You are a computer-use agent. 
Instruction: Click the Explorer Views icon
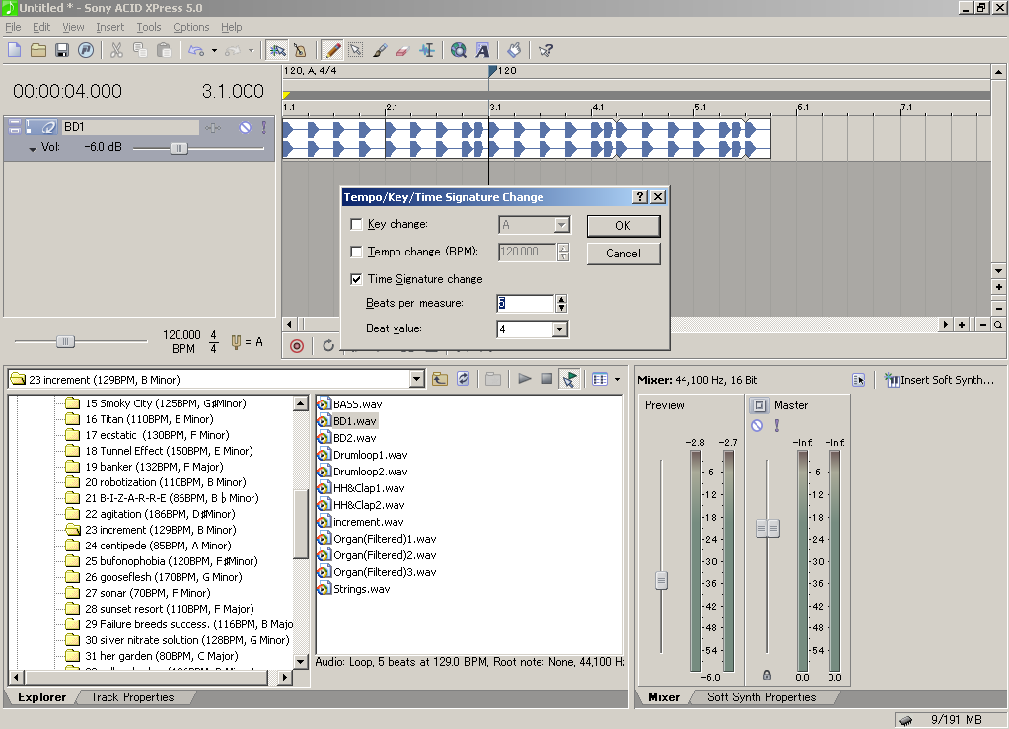click(x=600, y=379)
